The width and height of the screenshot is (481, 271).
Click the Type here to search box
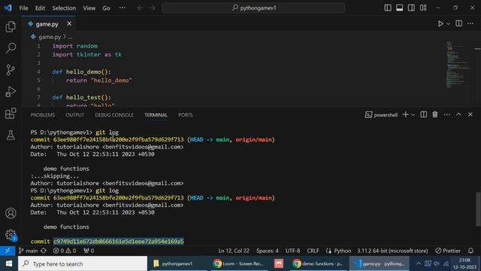[x=83, y=263]
